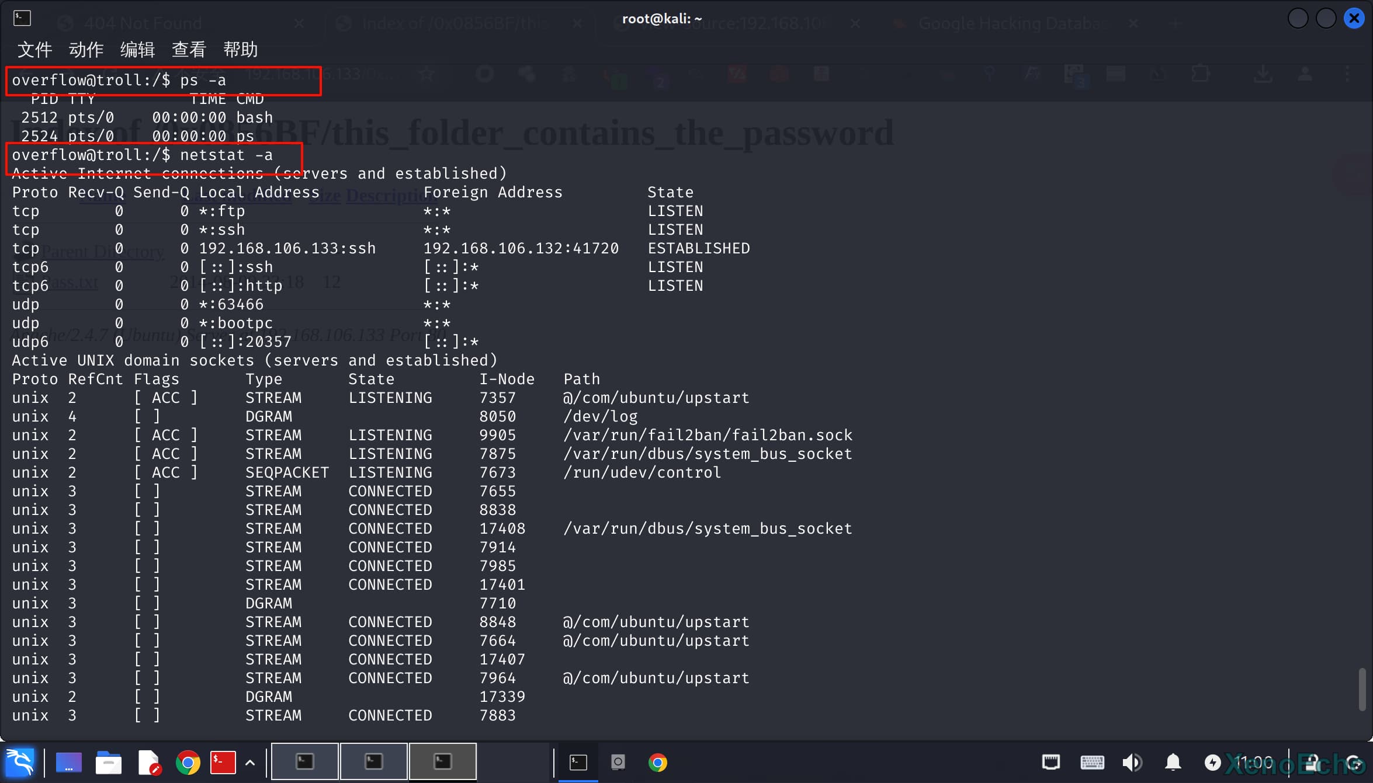This screenshot has width=1373, height=783.
Task: Click the power manager lightning icon
Action: pos(1212,762)
